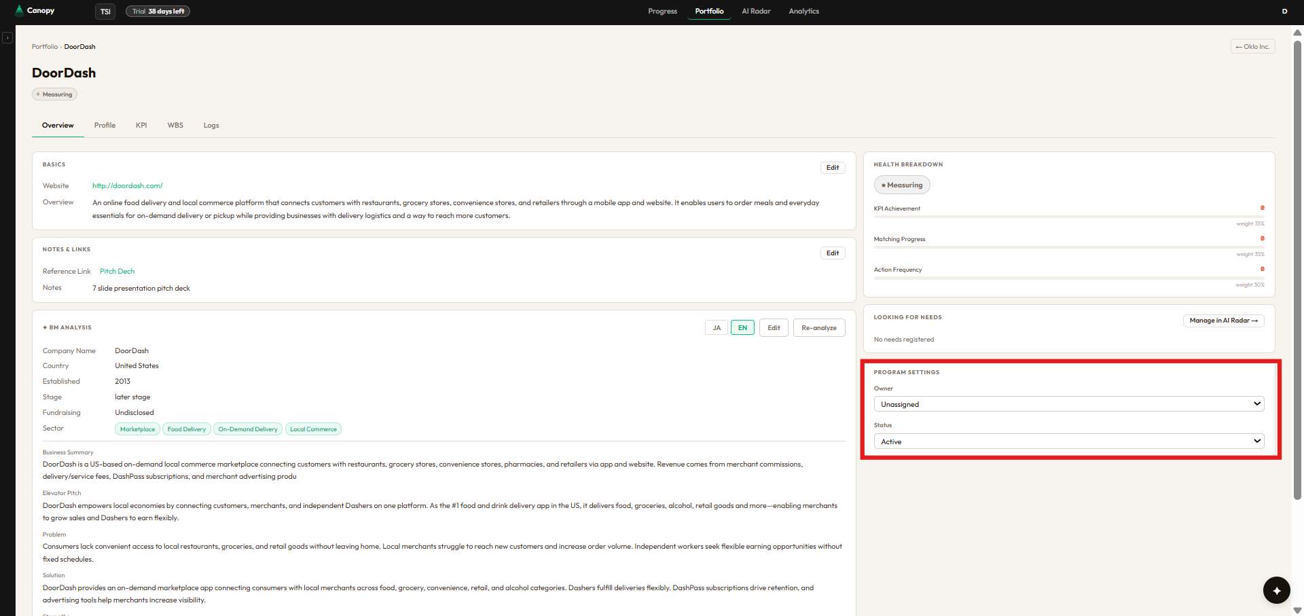Click the Stage value later stage
The height and width of the screenshot is (616, 1304).
click(x=132, y=397)
